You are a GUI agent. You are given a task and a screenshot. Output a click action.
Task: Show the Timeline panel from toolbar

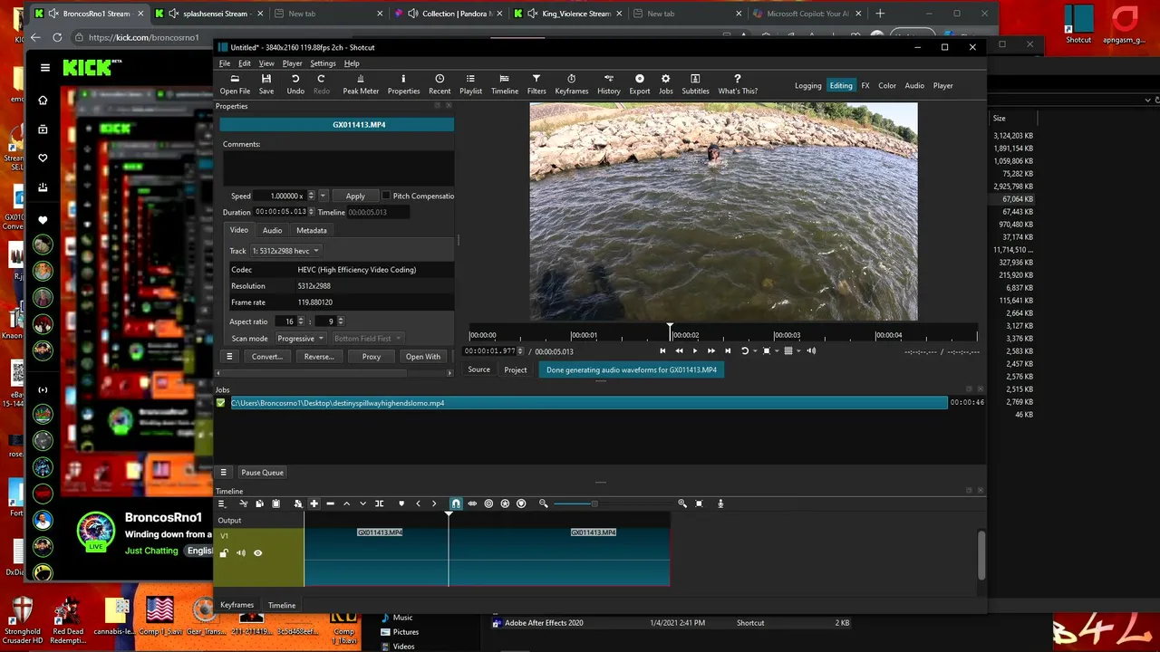(x=505, y=84)
